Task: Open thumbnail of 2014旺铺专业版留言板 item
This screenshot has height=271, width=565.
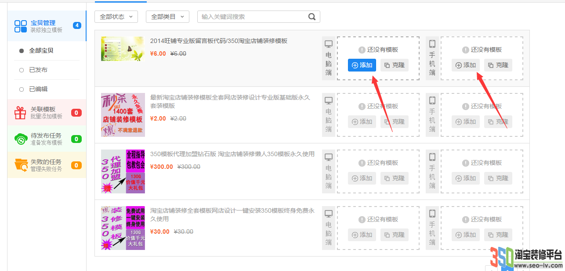Action: pyautogui.click(x=123, y=49)
